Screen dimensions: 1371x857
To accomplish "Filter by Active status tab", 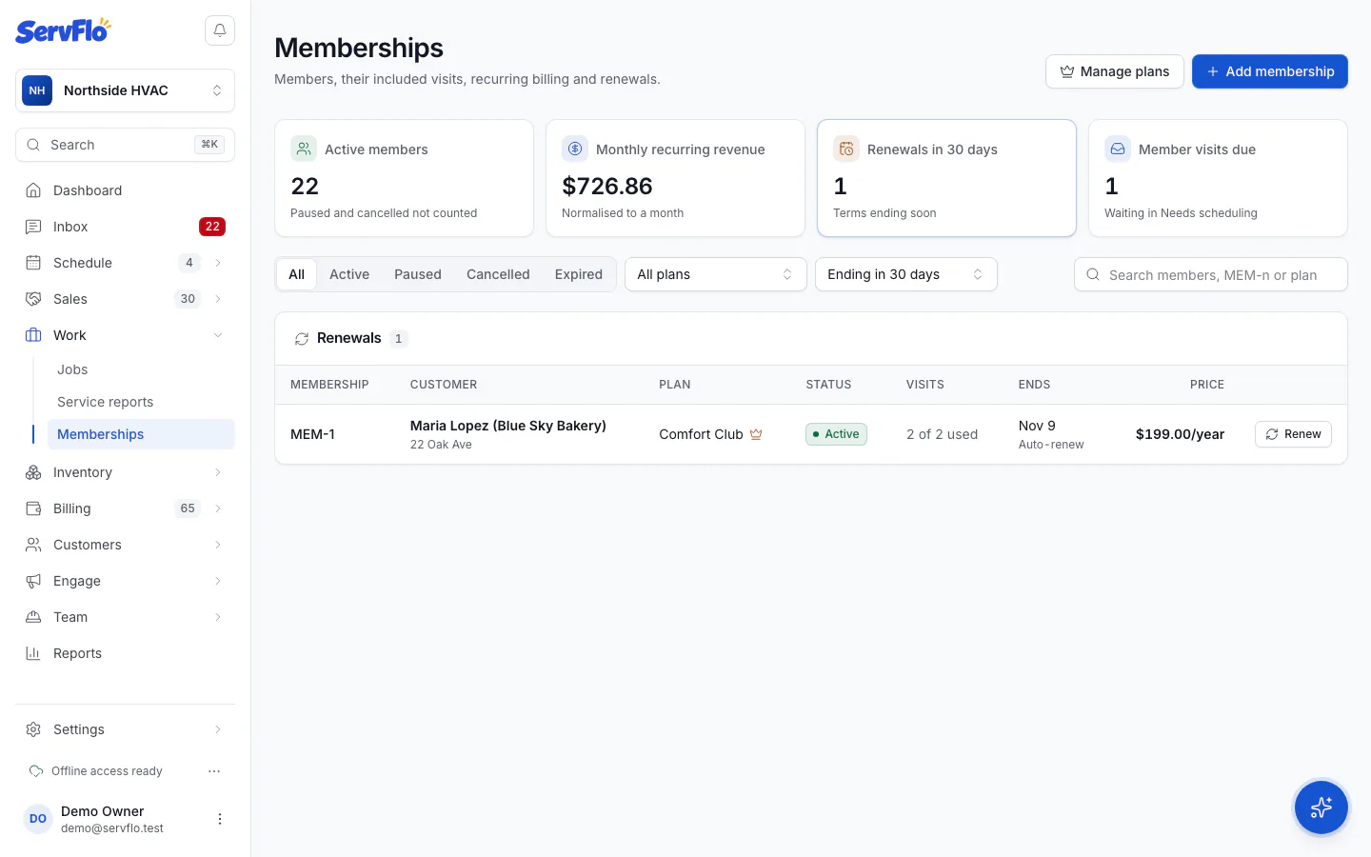I will click(x=349, y=274).
